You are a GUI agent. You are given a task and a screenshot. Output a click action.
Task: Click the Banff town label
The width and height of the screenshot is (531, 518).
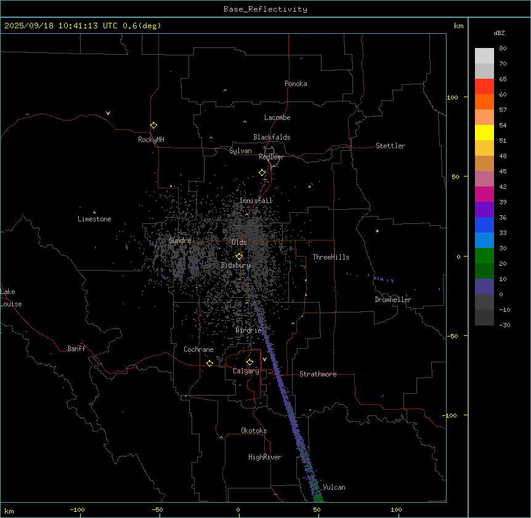76,349
